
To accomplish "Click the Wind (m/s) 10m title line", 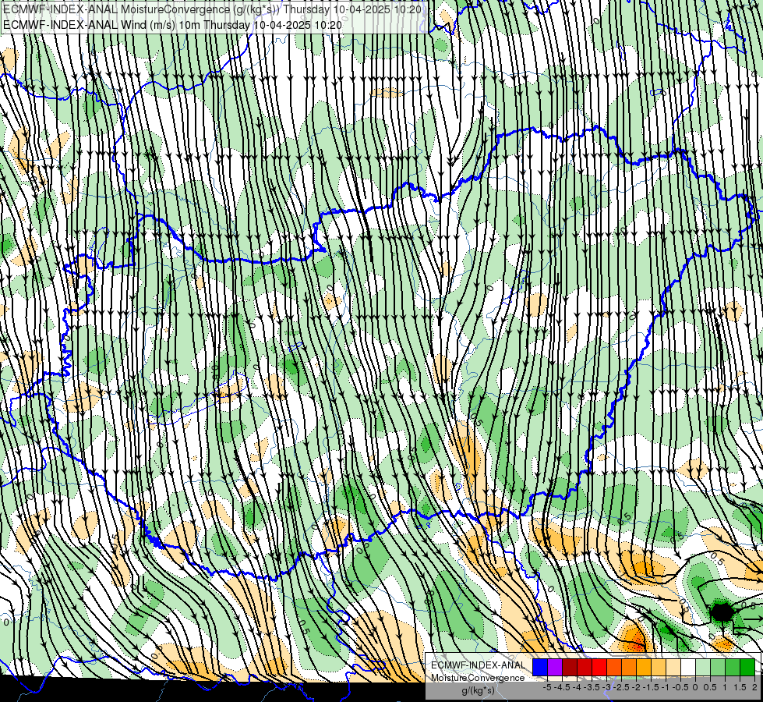I will coord(173,24).
